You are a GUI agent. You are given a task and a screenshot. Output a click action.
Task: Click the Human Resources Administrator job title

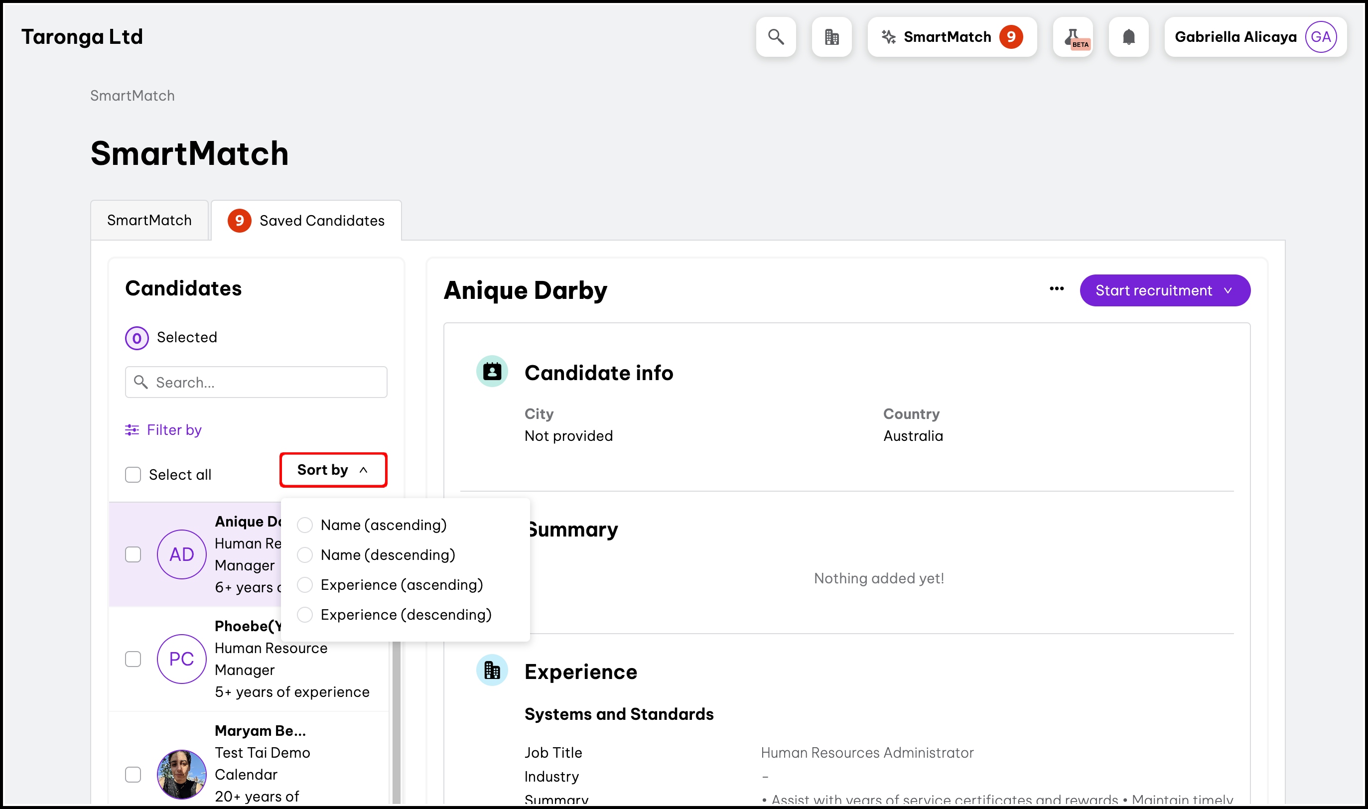pyautogui.click(x=867, y=753)
